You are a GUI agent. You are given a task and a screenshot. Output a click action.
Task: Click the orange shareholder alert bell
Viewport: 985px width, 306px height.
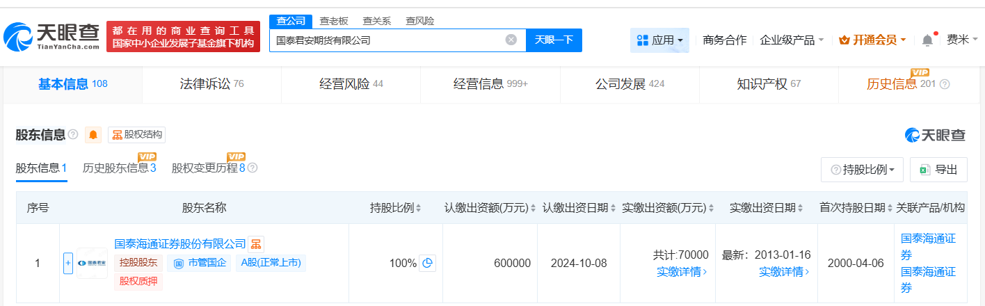93,135
